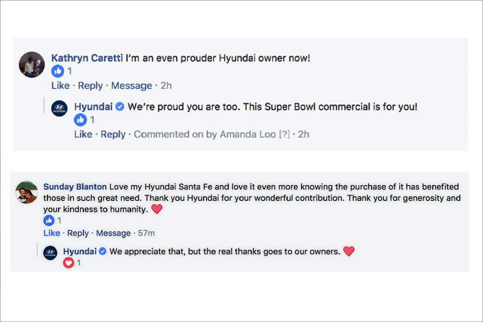The width and height of the screenshot is (483, 322).
Task: Click verified badge beside Hyundai in second reply
Action: (102, 252)
